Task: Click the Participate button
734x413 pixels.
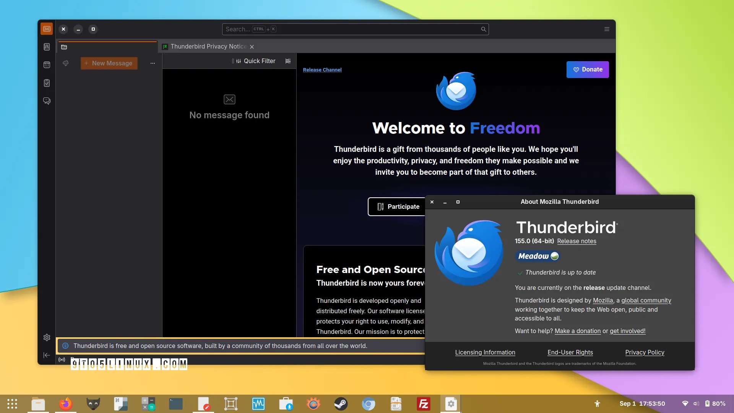Action: [x=398, y=206]
